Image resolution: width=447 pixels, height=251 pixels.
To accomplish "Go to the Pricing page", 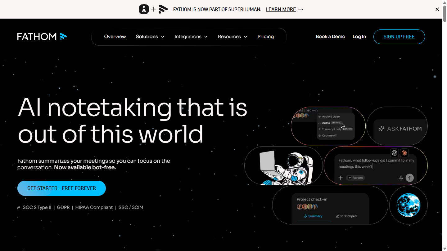I will (266, 37).
